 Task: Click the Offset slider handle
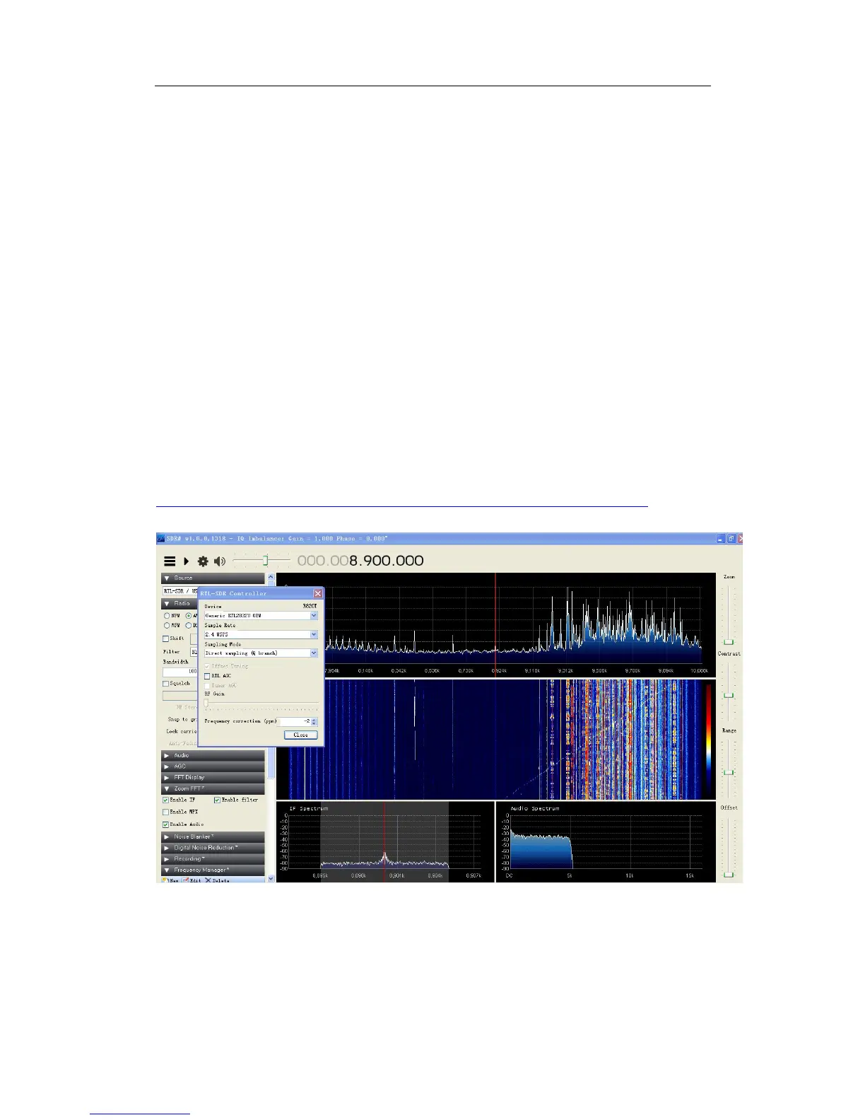[729, 875]
